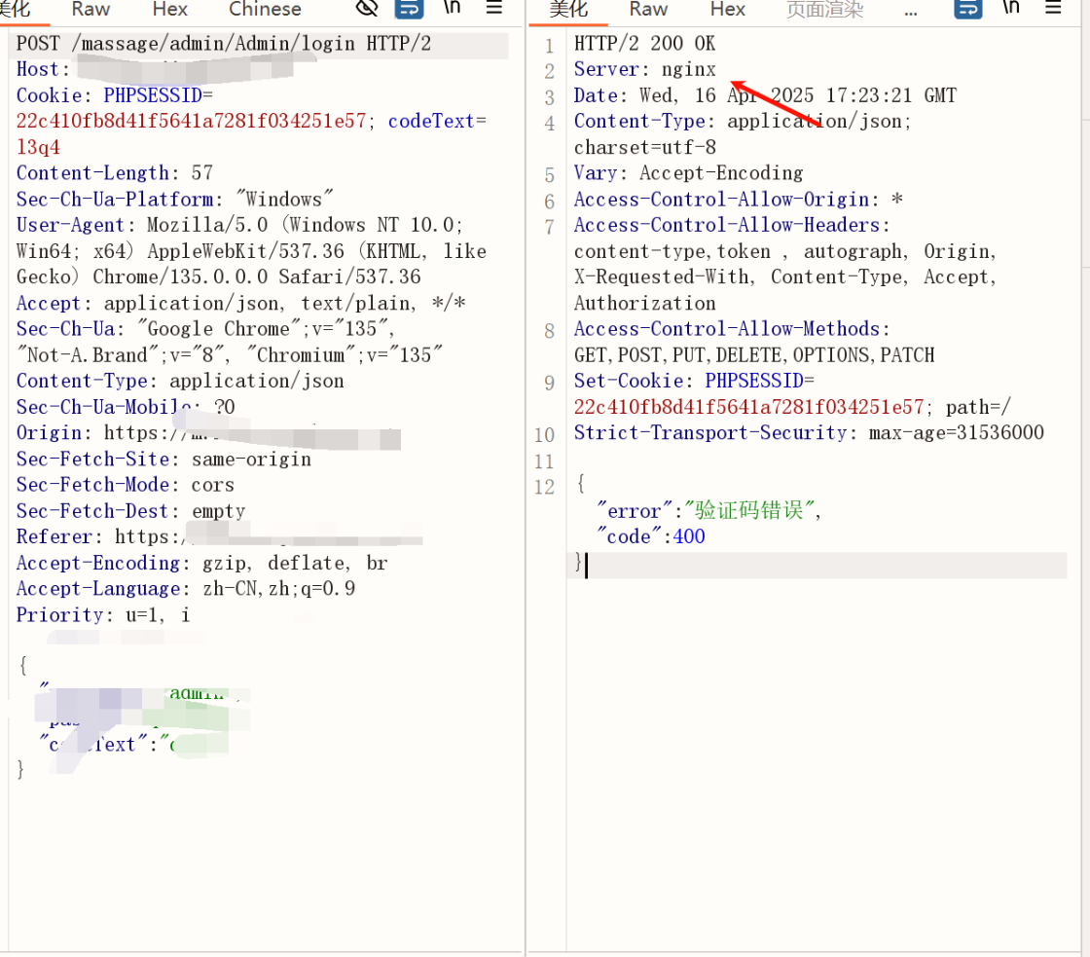Click the Sec-Fetch-Mode: cors header
1090x957 pixels.
pos(126,486)
